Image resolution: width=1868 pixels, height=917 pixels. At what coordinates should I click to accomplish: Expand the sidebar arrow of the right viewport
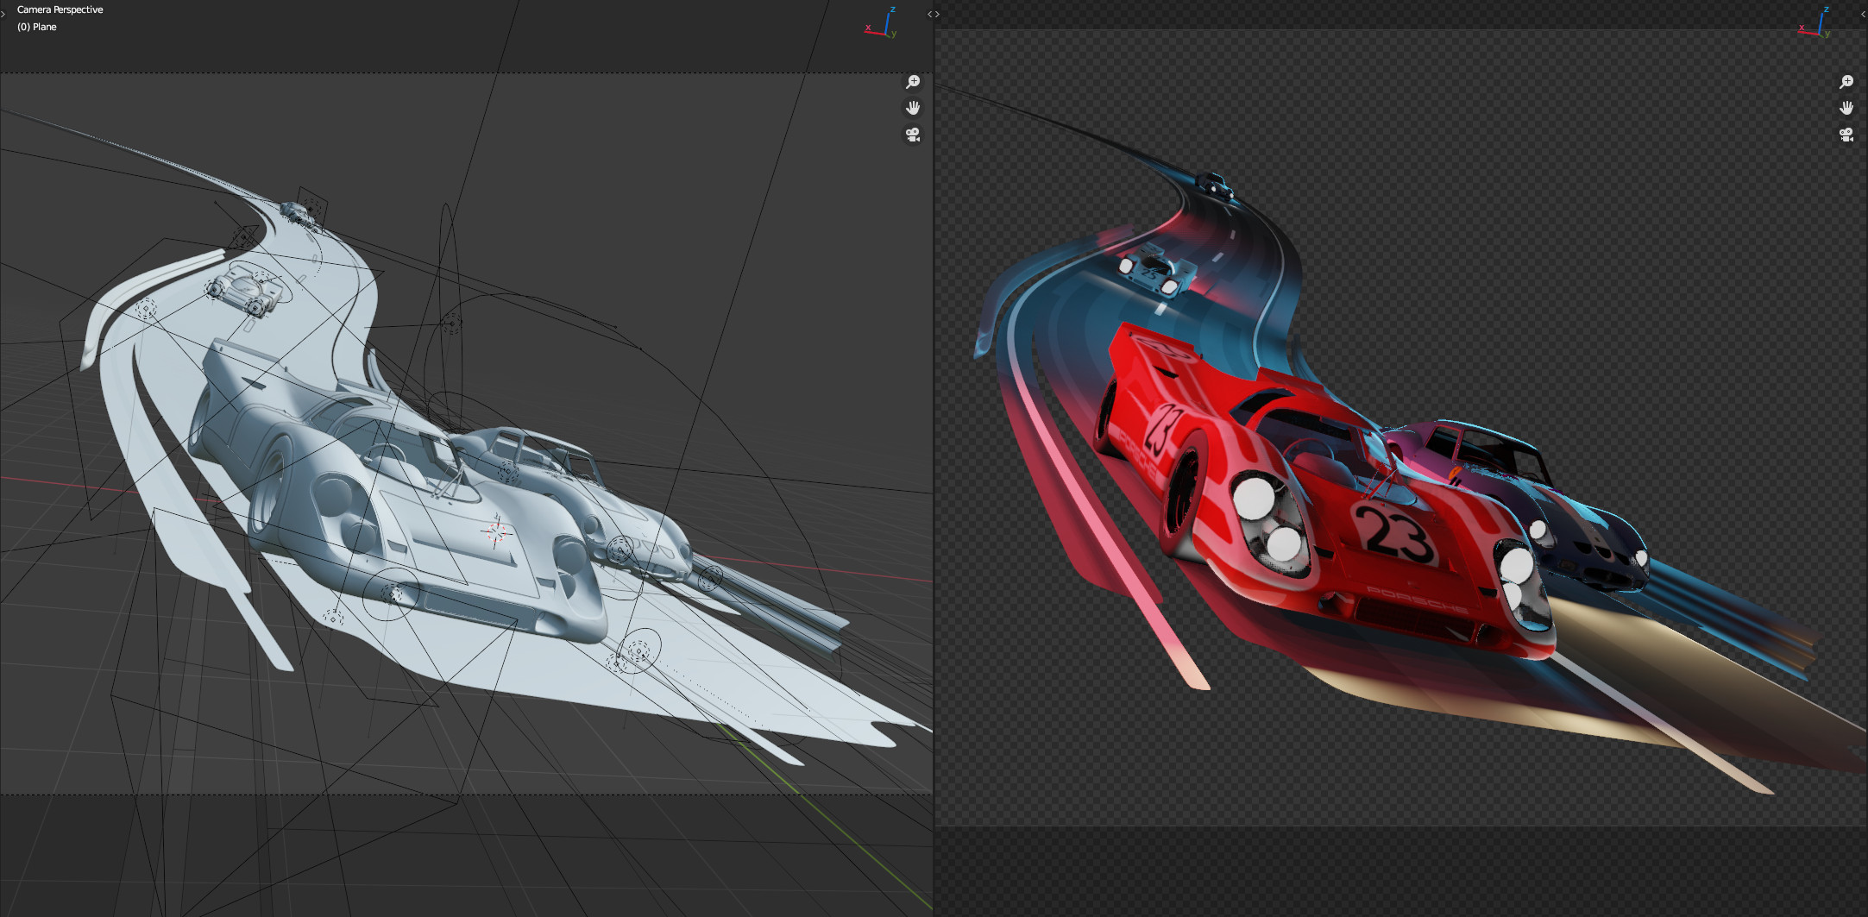pos(1864,14)
